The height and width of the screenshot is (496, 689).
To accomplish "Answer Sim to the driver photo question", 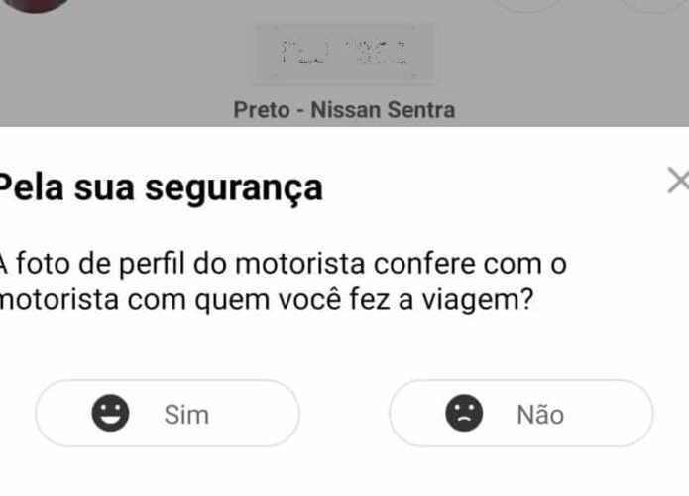I will click(x=168, y=414).
